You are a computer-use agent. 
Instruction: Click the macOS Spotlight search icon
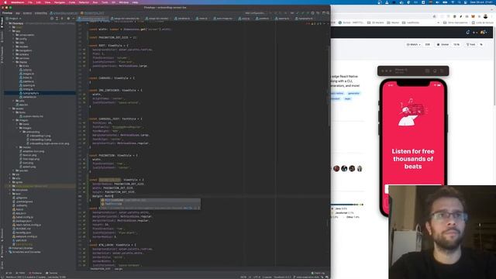pos(459,2)
